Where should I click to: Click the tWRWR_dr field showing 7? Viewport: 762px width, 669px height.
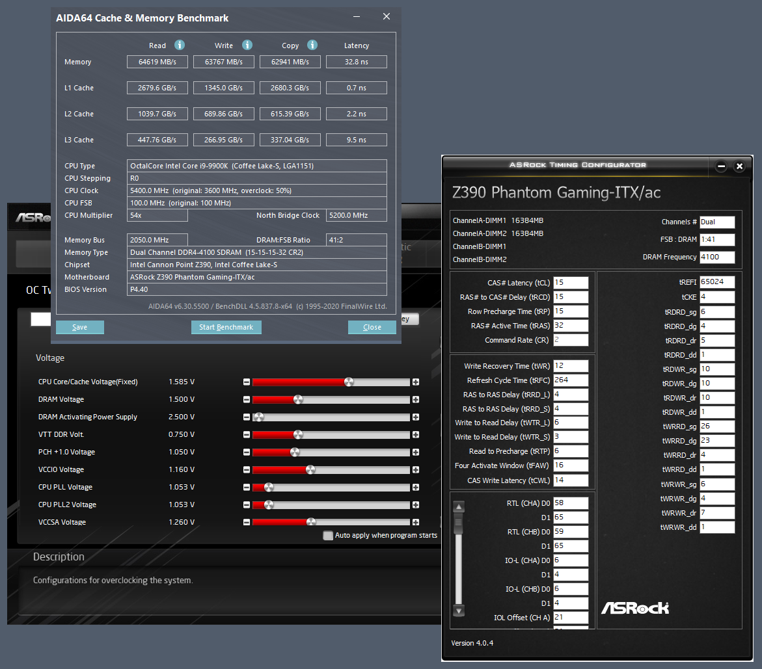pos(717,513)
